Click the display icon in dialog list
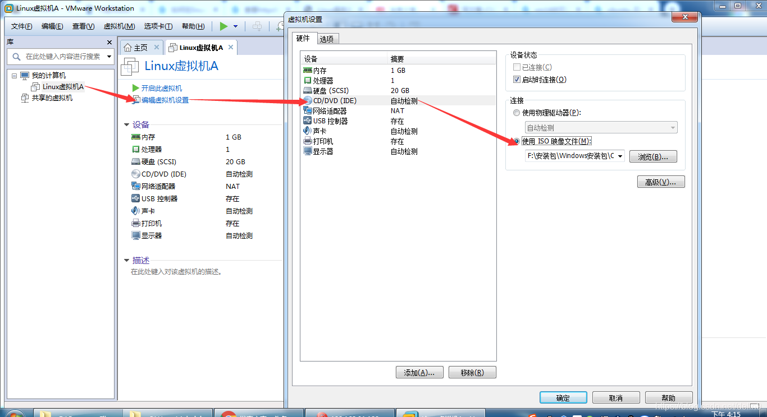Viewport: 767px width, 417px height. click(x=307, y=151)
